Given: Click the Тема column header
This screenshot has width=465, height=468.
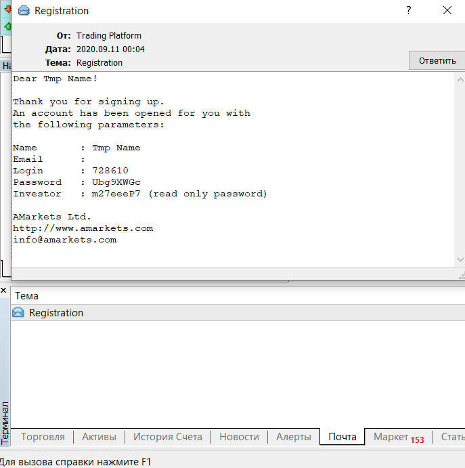Looking at the screenshot, I should click(238, 296).
